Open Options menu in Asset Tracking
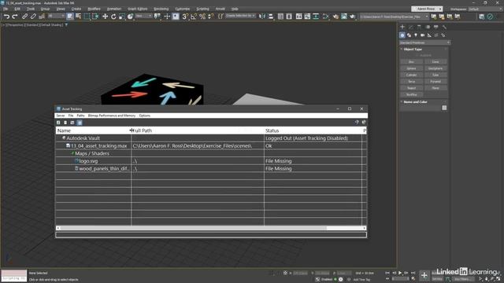Screen dimensions: 504x283 (x=145, y=116)
